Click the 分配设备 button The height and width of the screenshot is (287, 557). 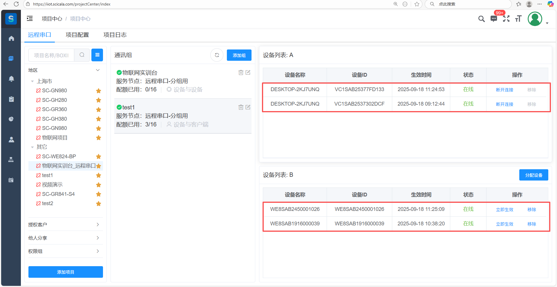534,175
